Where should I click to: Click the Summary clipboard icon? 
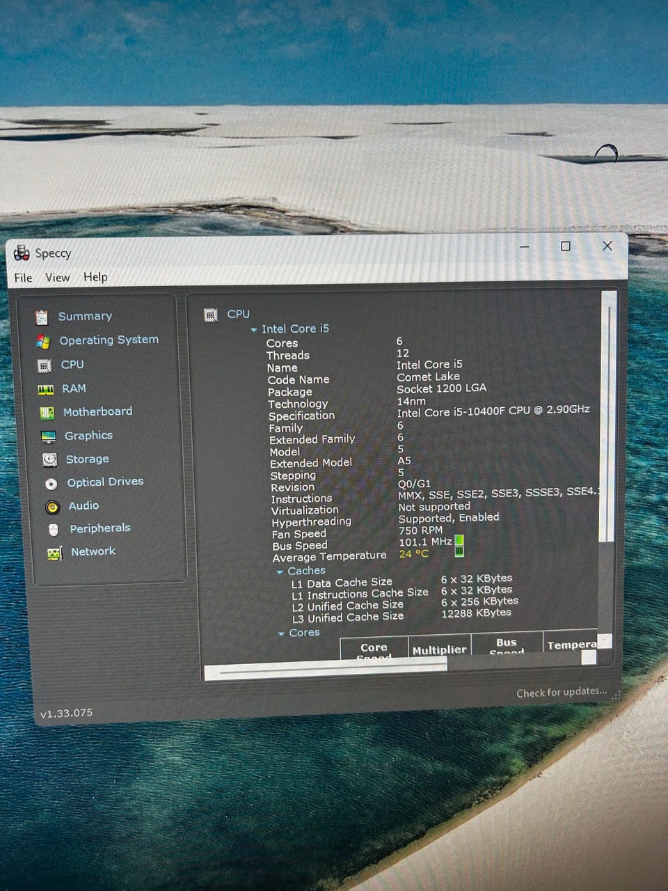point(42,317)
